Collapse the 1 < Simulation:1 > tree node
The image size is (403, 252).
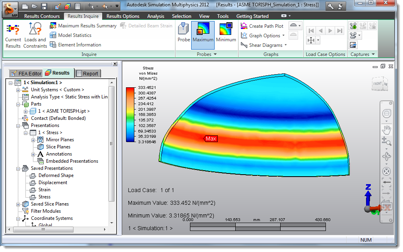tap(11, 83)
